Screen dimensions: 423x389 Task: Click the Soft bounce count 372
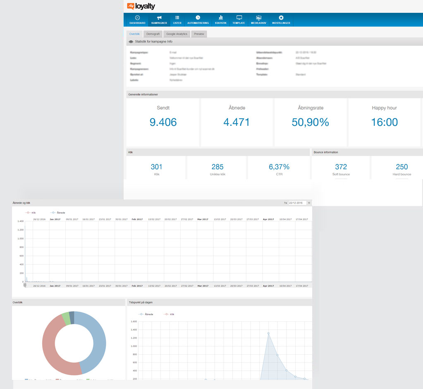click(341, 167)
